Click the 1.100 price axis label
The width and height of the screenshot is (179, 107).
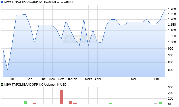pyautogui.click(x=172, y=30)
